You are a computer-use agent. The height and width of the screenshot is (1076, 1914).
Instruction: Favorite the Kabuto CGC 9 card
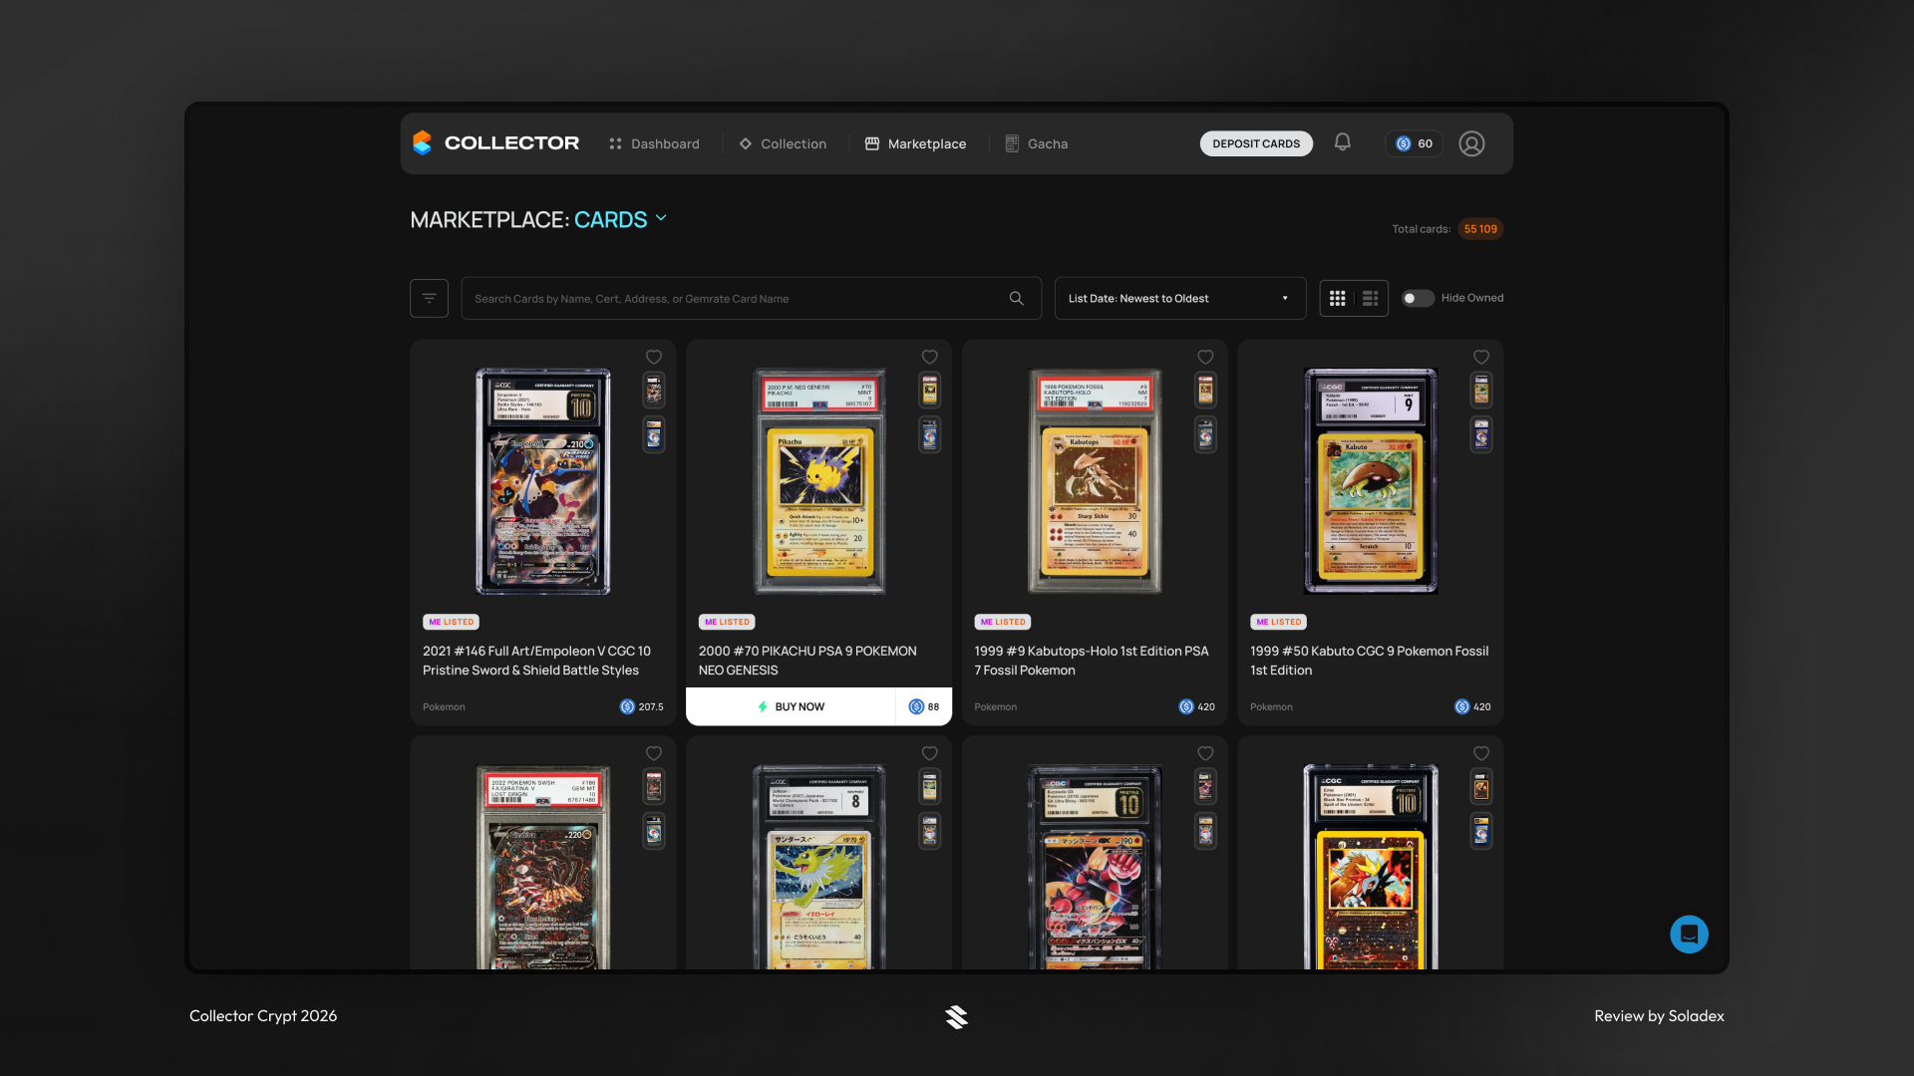(1480, 357)
